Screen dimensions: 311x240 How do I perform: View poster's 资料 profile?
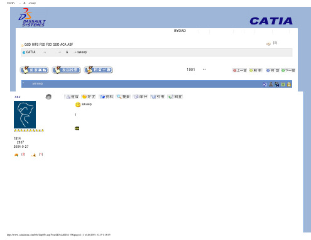(x=106, y=97)
